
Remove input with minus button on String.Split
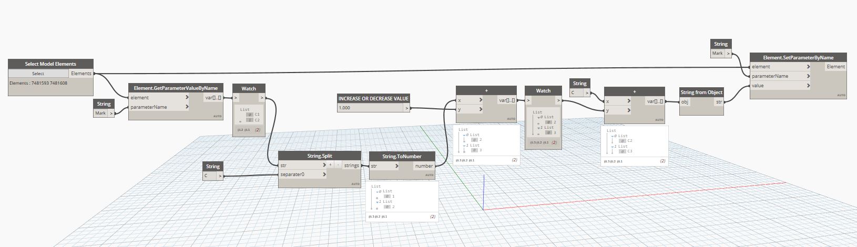(338, 165)
